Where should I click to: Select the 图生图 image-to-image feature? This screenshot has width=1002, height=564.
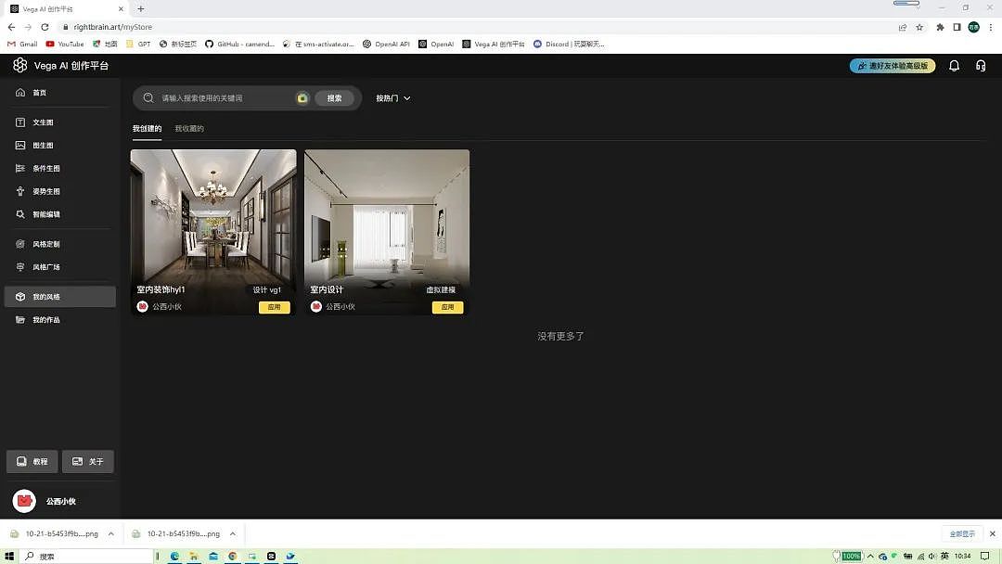41,145
